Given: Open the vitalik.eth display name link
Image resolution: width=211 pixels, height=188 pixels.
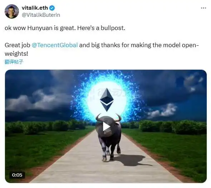Looking at the screenshot, I should coord(35,8).
